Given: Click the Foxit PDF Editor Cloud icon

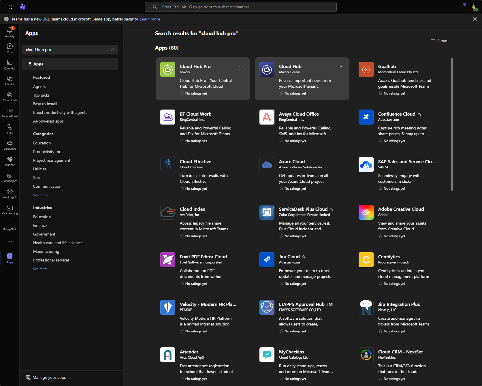Looking at the screenshot, I should point(168,260).
